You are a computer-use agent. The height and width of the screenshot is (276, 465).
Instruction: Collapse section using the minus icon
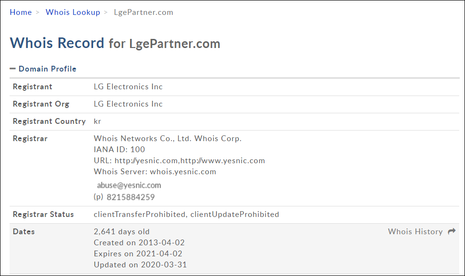(x=13, y=69)
